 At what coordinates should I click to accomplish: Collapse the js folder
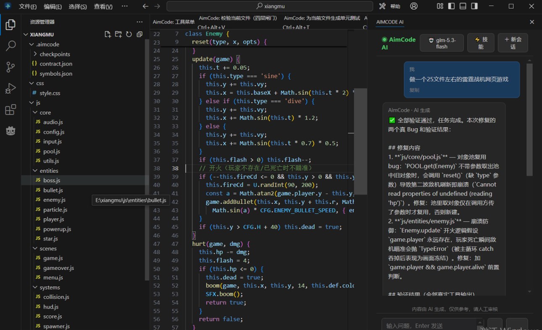32,103
